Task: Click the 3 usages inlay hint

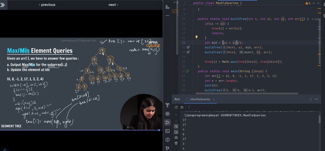Action: pyautogui.click(x=316, y=19)
